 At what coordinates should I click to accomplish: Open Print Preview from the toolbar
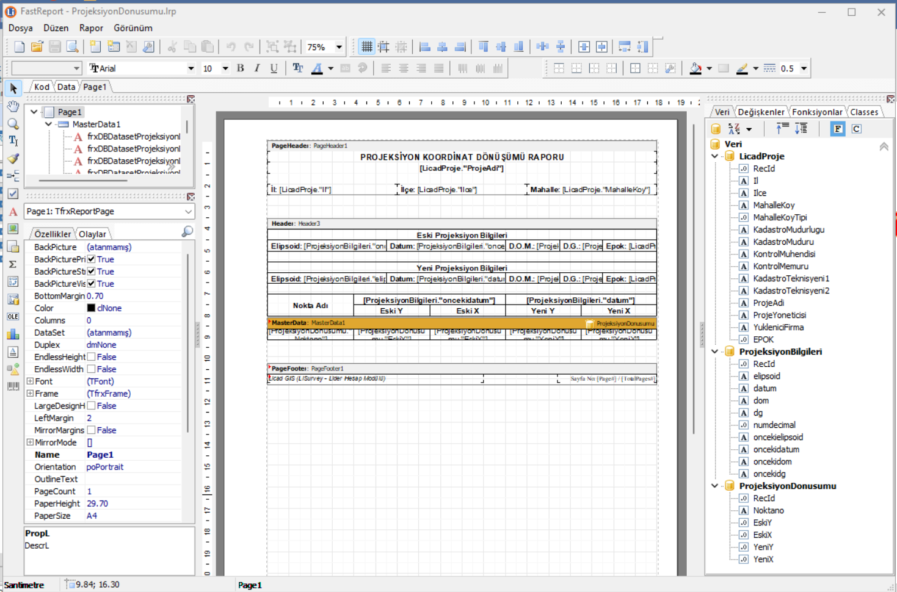[72, 47]
